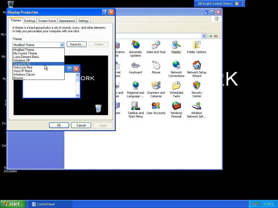Image resolution: width=278 pixels, height=208 pixels.
Task: Click the Windows logo throbber in Control Panel
Action: click(216, 19)
